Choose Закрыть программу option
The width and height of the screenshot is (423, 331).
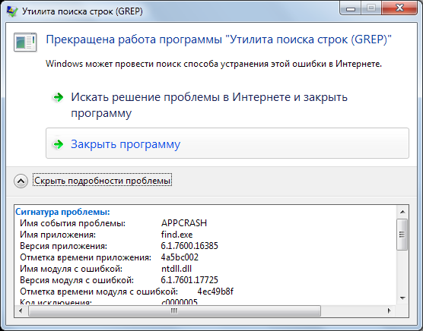click(227, 143)
